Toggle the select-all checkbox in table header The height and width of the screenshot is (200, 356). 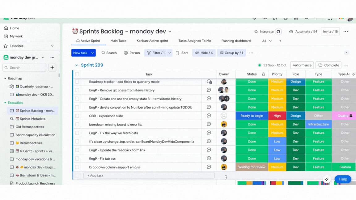(x=77, y=74)
